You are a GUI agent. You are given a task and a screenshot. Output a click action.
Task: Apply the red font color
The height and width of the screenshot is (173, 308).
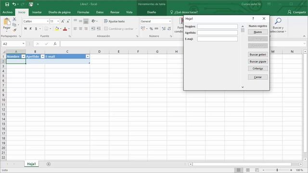pos(65,29)
